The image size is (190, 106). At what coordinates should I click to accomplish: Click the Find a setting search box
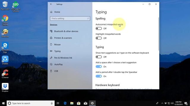coord(70,19)
